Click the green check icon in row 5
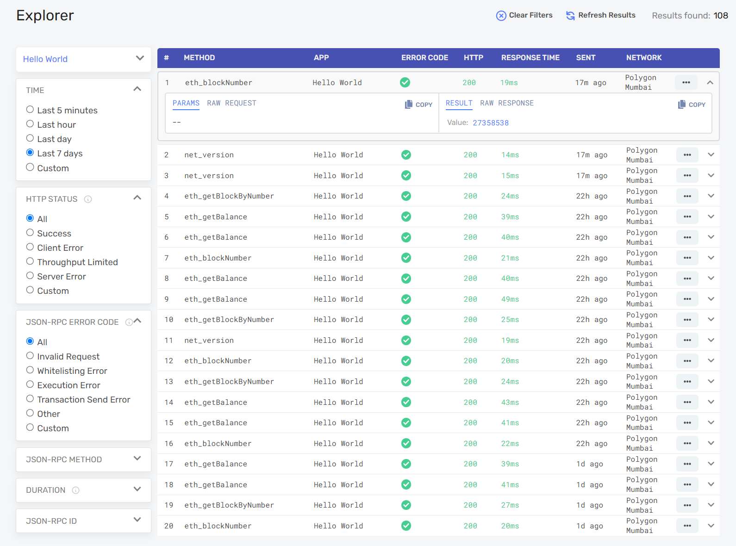Screen dimensions: 736x546 point(406,217)
